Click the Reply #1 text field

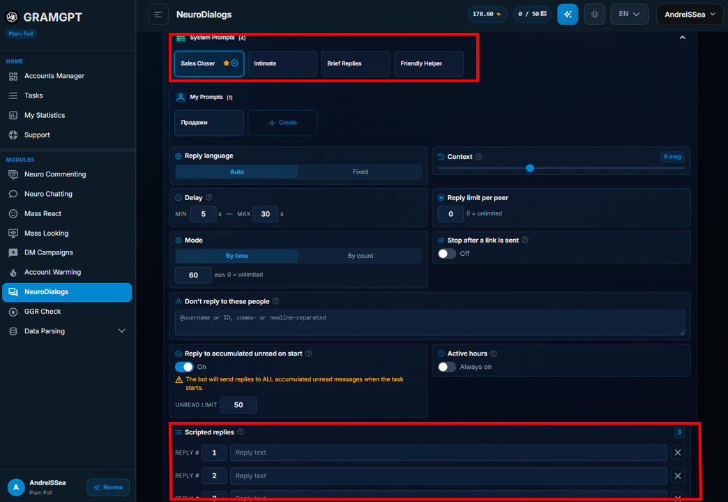tap(448, 452)
